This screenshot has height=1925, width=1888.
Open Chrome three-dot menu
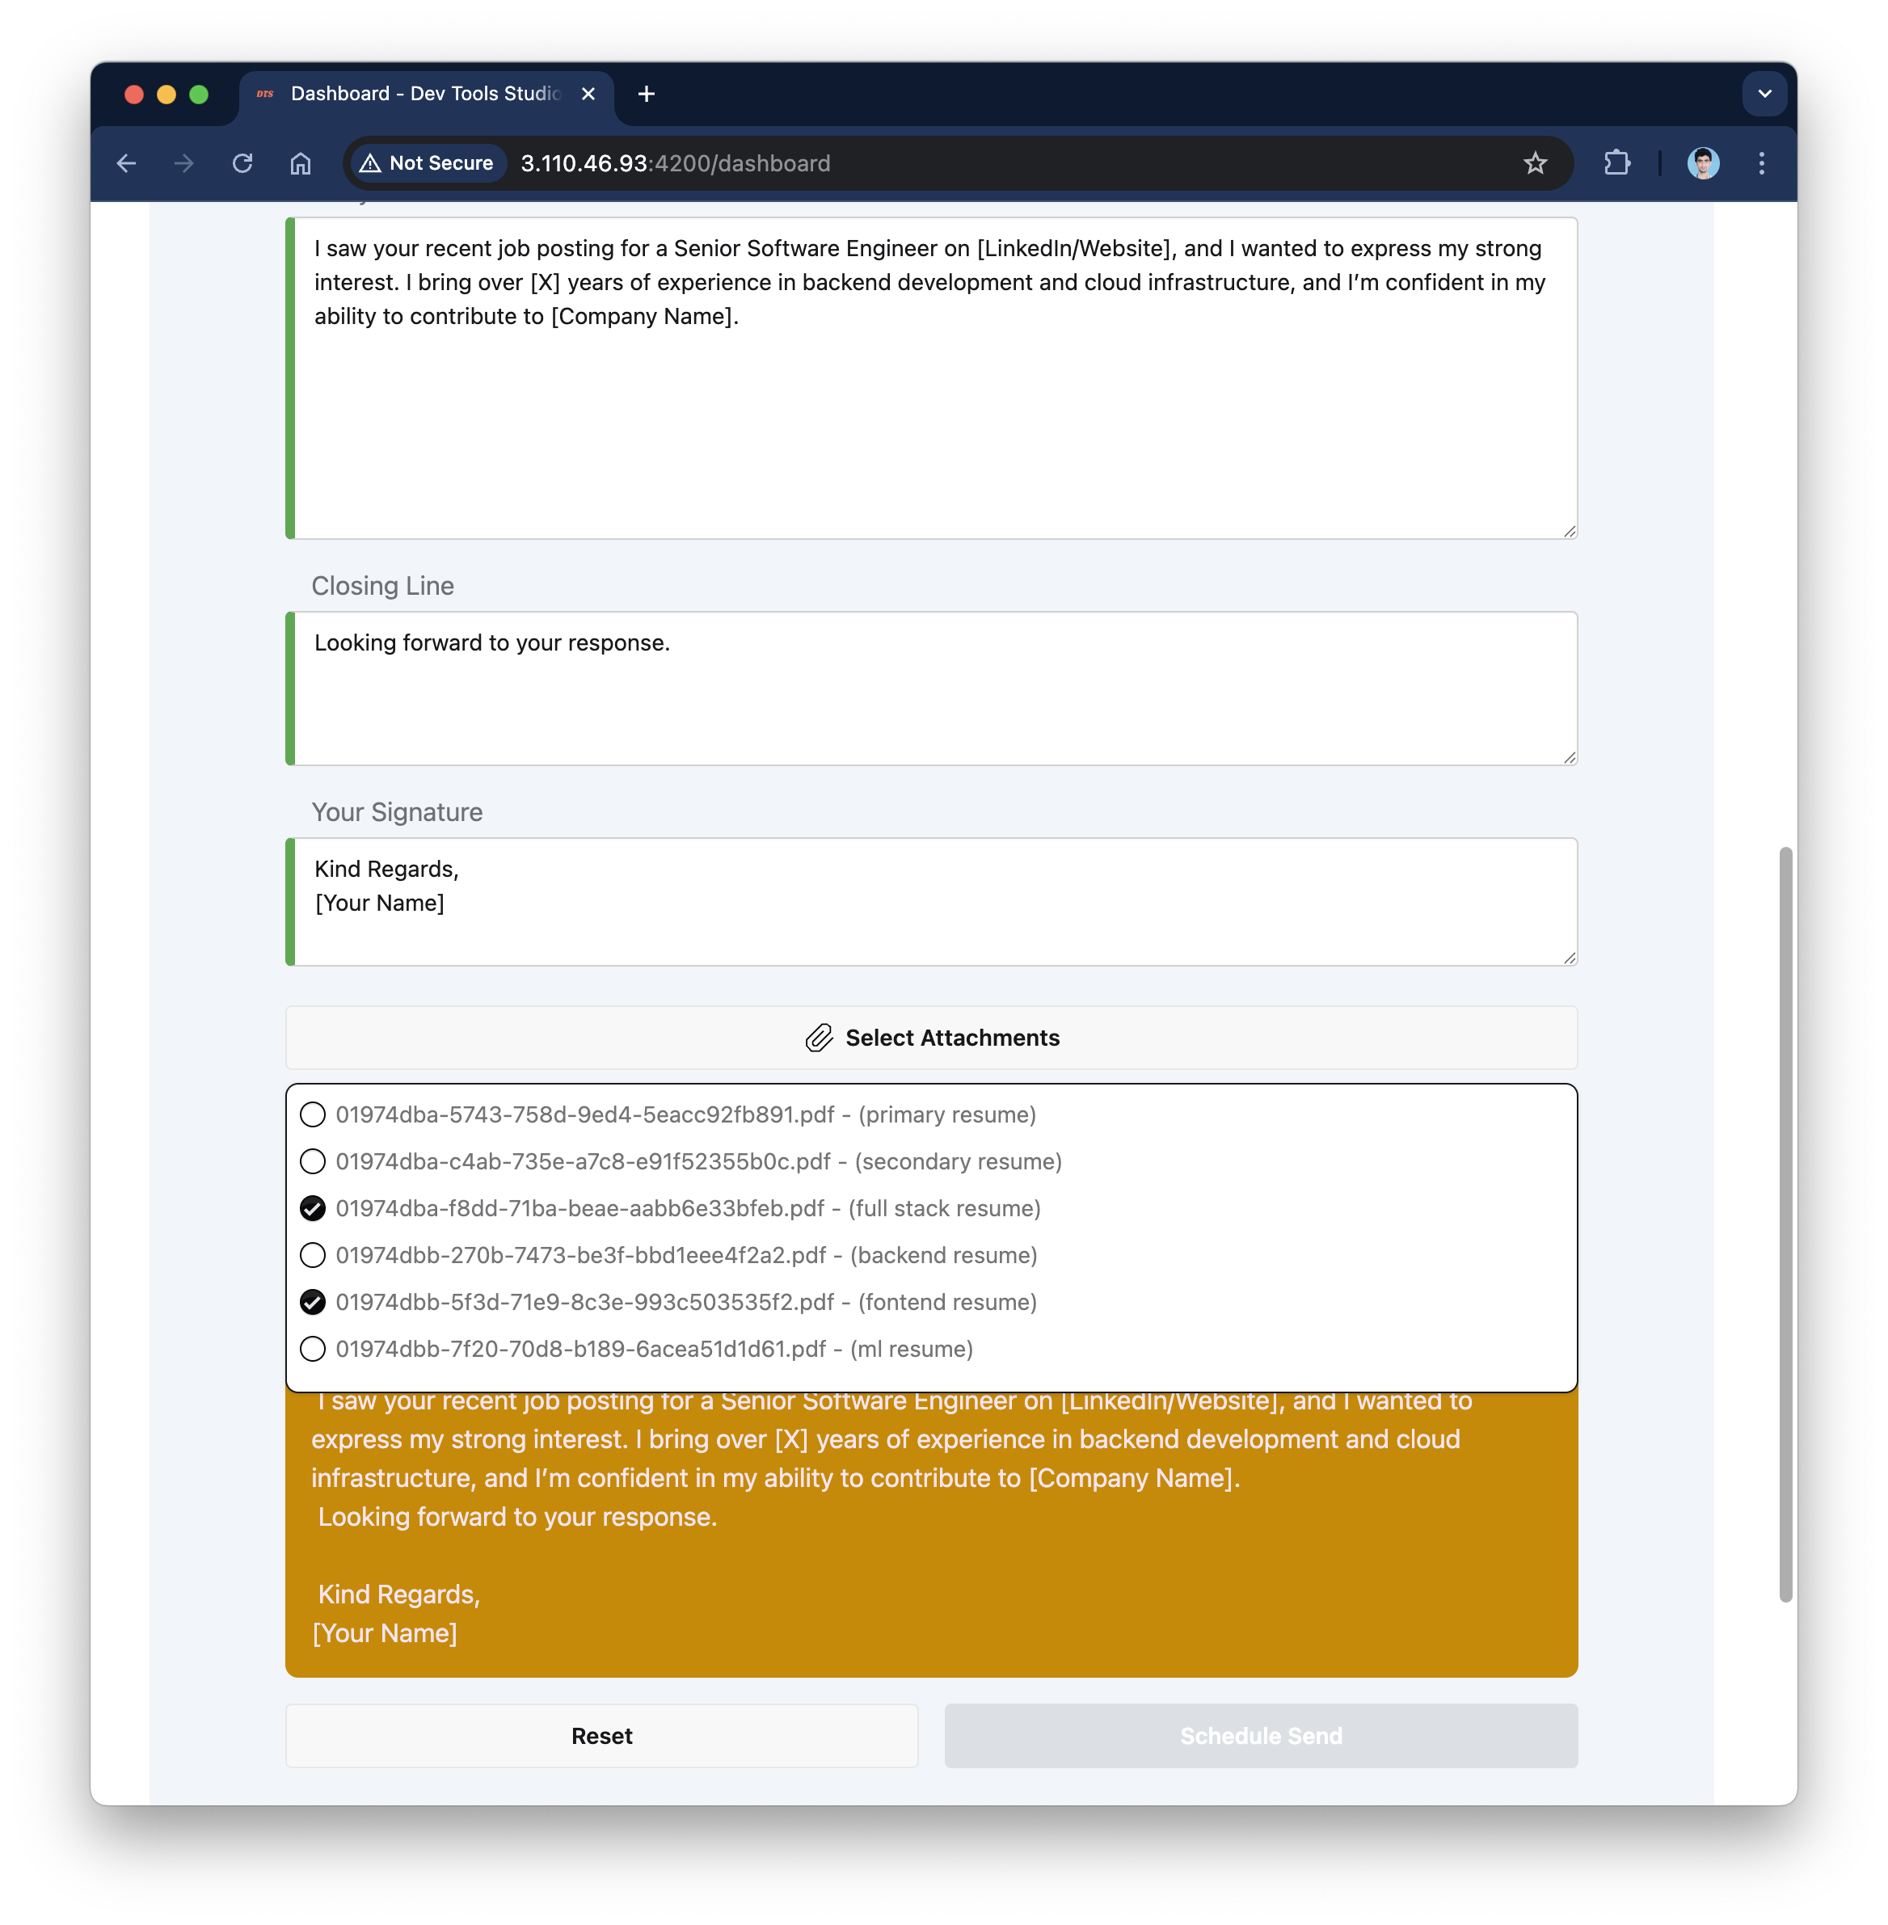pos(1761,163)
